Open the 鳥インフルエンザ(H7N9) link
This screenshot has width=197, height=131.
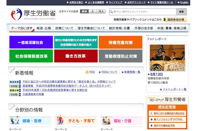tap(168, 119)
